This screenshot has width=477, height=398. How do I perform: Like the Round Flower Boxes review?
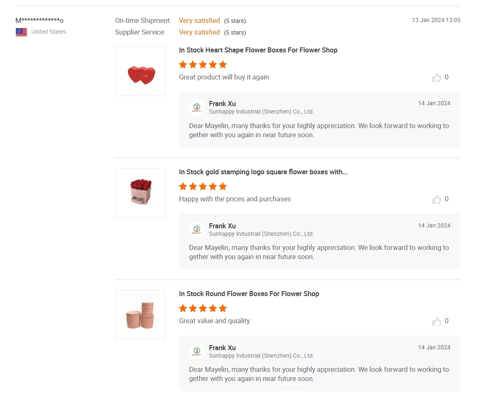[x=437, y=321]
